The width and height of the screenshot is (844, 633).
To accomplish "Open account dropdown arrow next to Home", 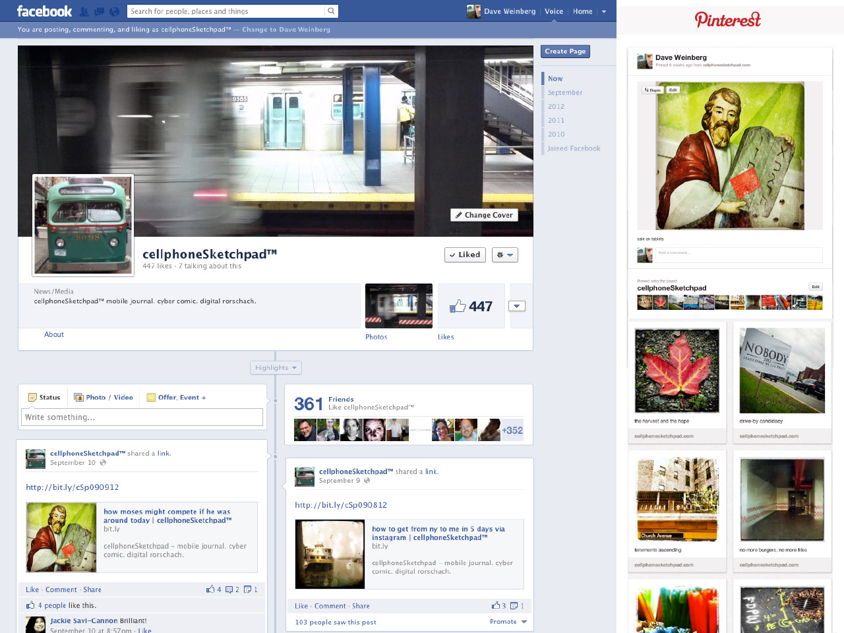I will (603, 11).
